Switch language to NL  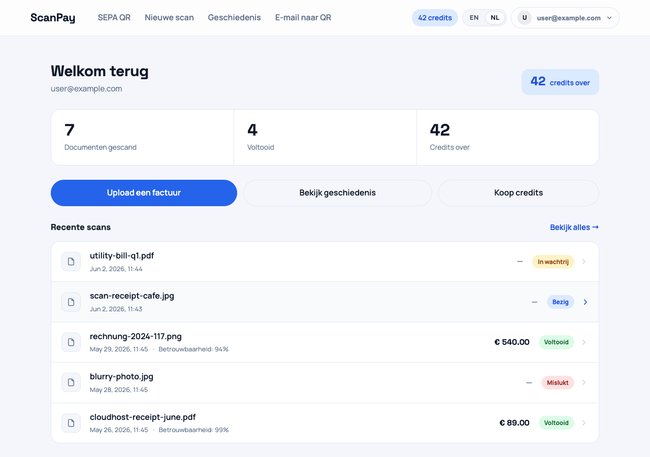point(495,18)
